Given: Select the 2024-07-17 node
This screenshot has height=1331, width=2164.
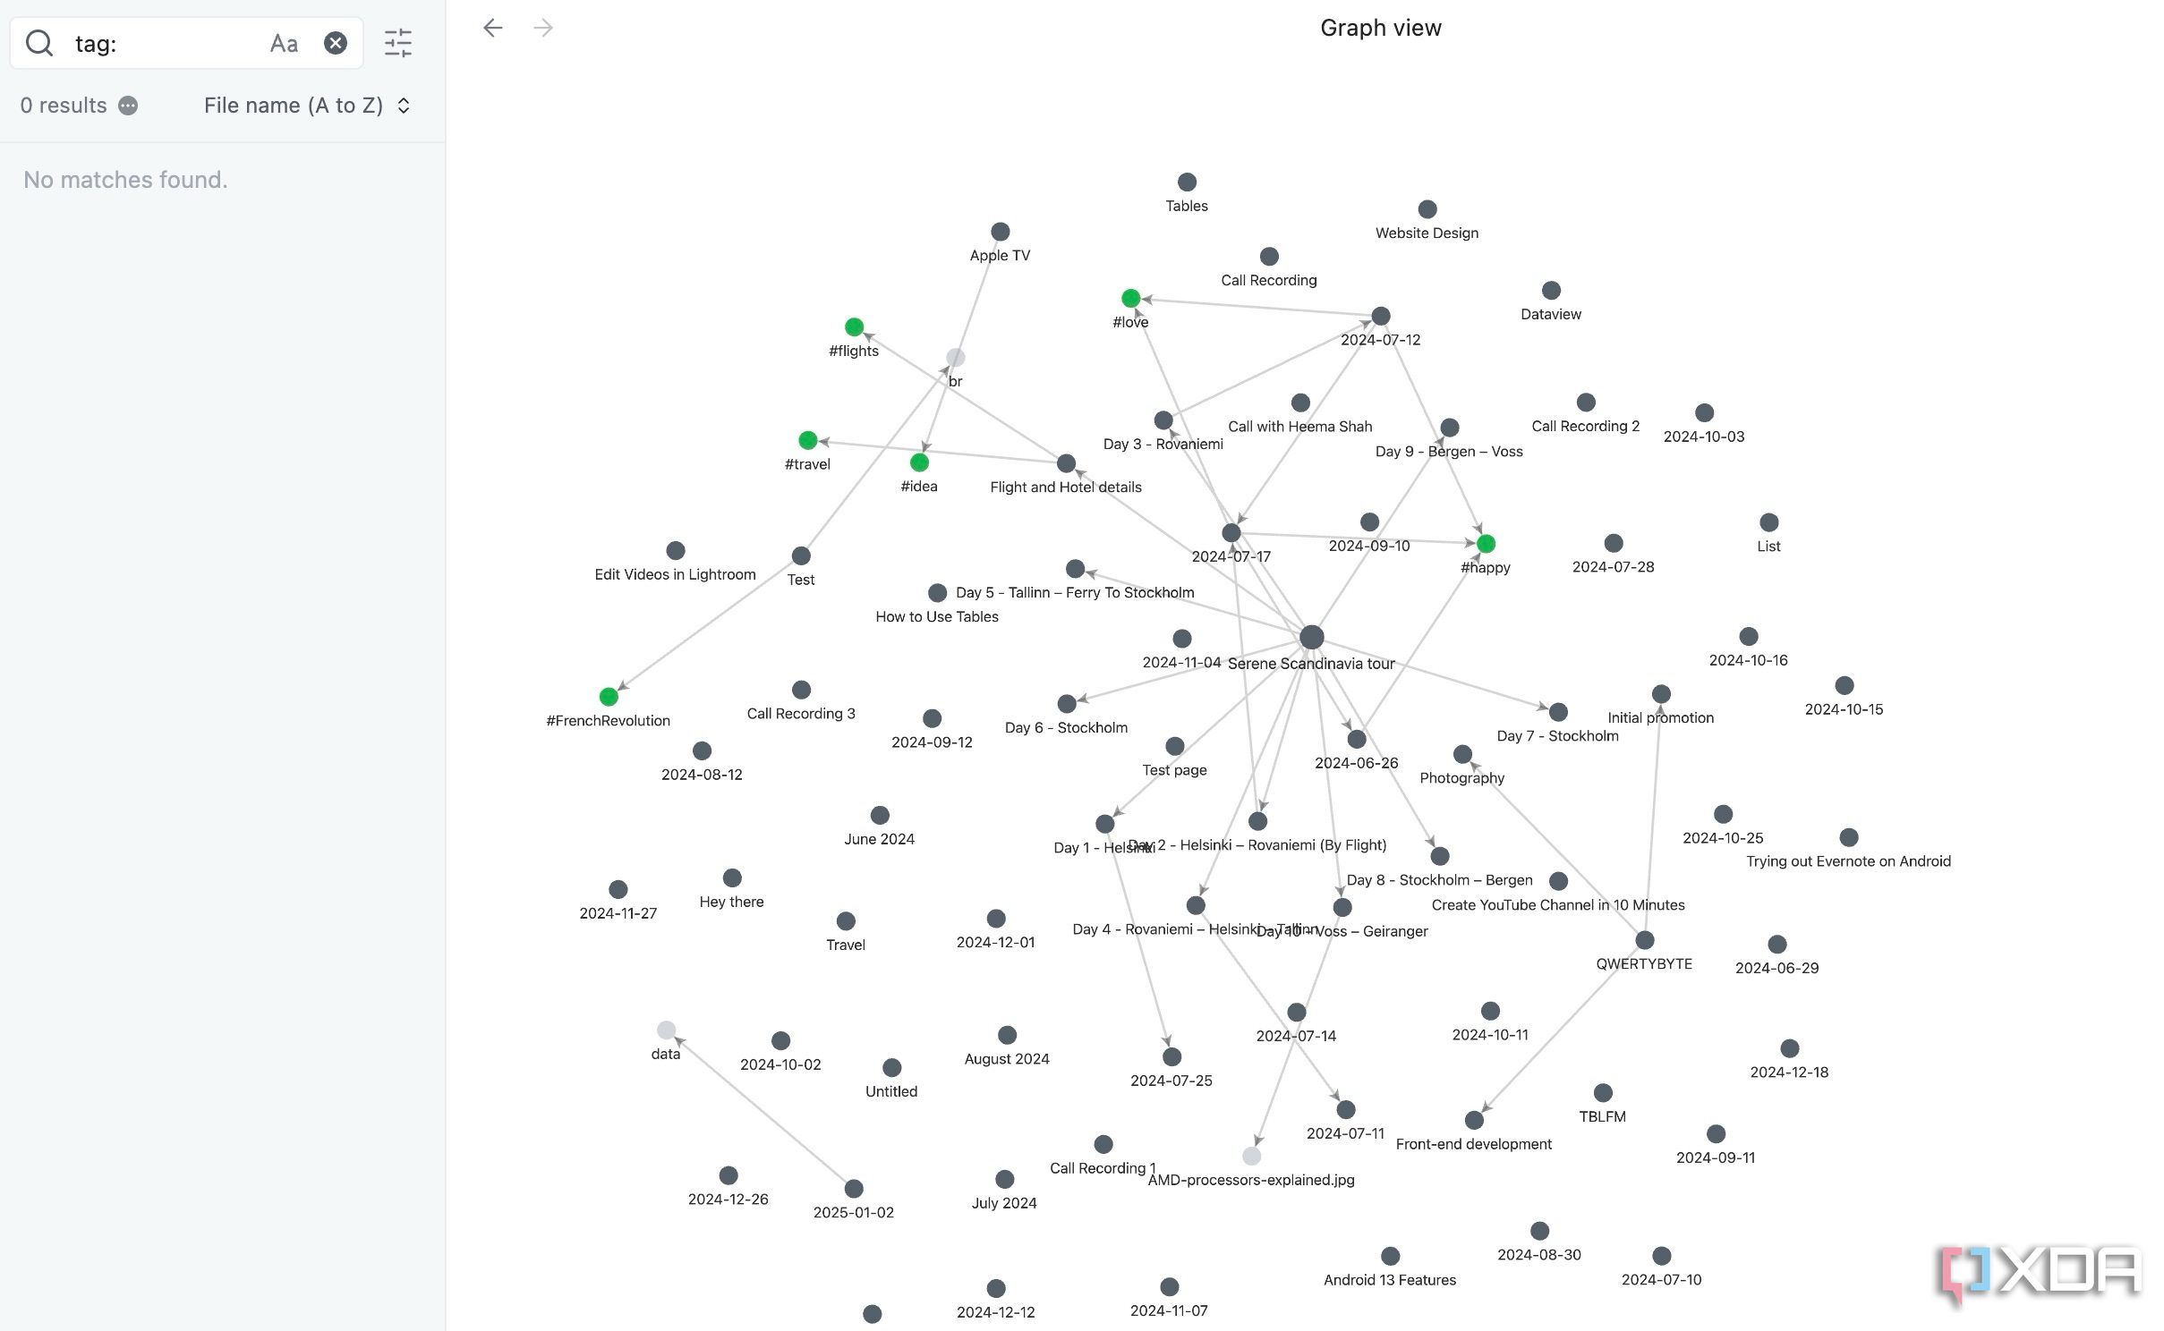Looking at the screenshot, I should click(1231, 532).
